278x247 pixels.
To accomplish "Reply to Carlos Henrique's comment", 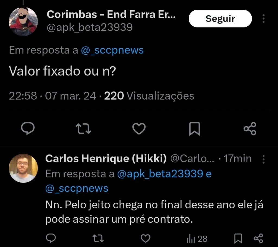I will (51, 239).
